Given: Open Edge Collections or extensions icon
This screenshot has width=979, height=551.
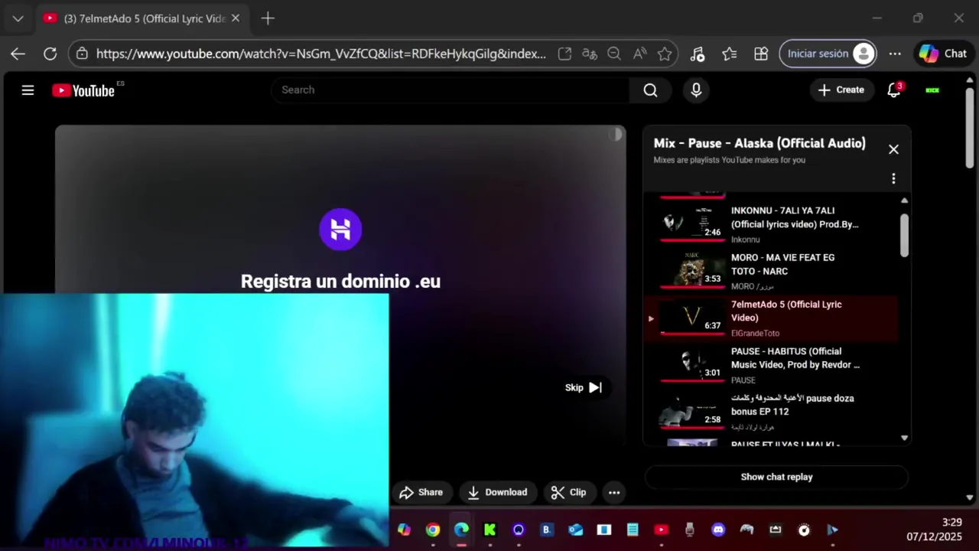Looking at the screenshot, I should pyautogui.click(x=761, y=54).
